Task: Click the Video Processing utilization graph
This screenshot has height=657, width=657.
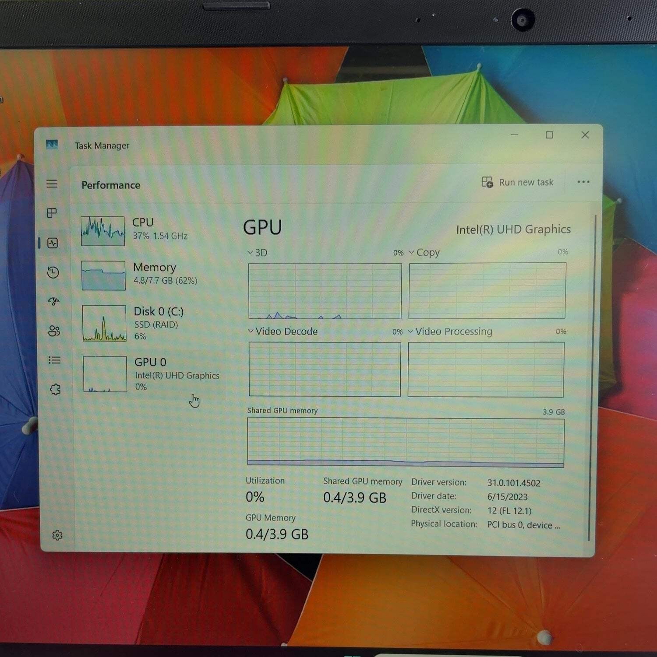Action: click(486, 369)
